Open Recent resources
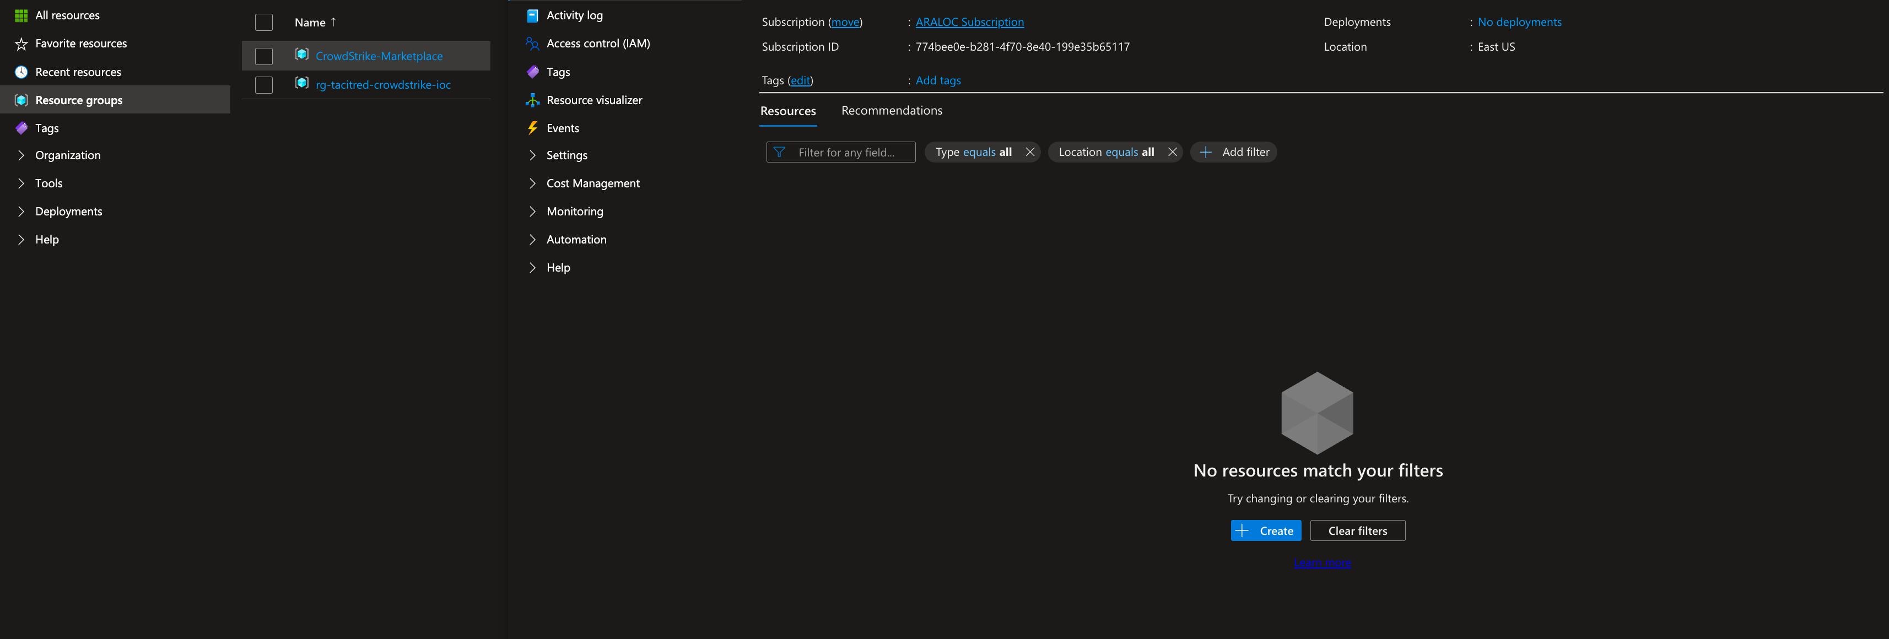The image size is (1889, 639). click(x=78, y=71)
